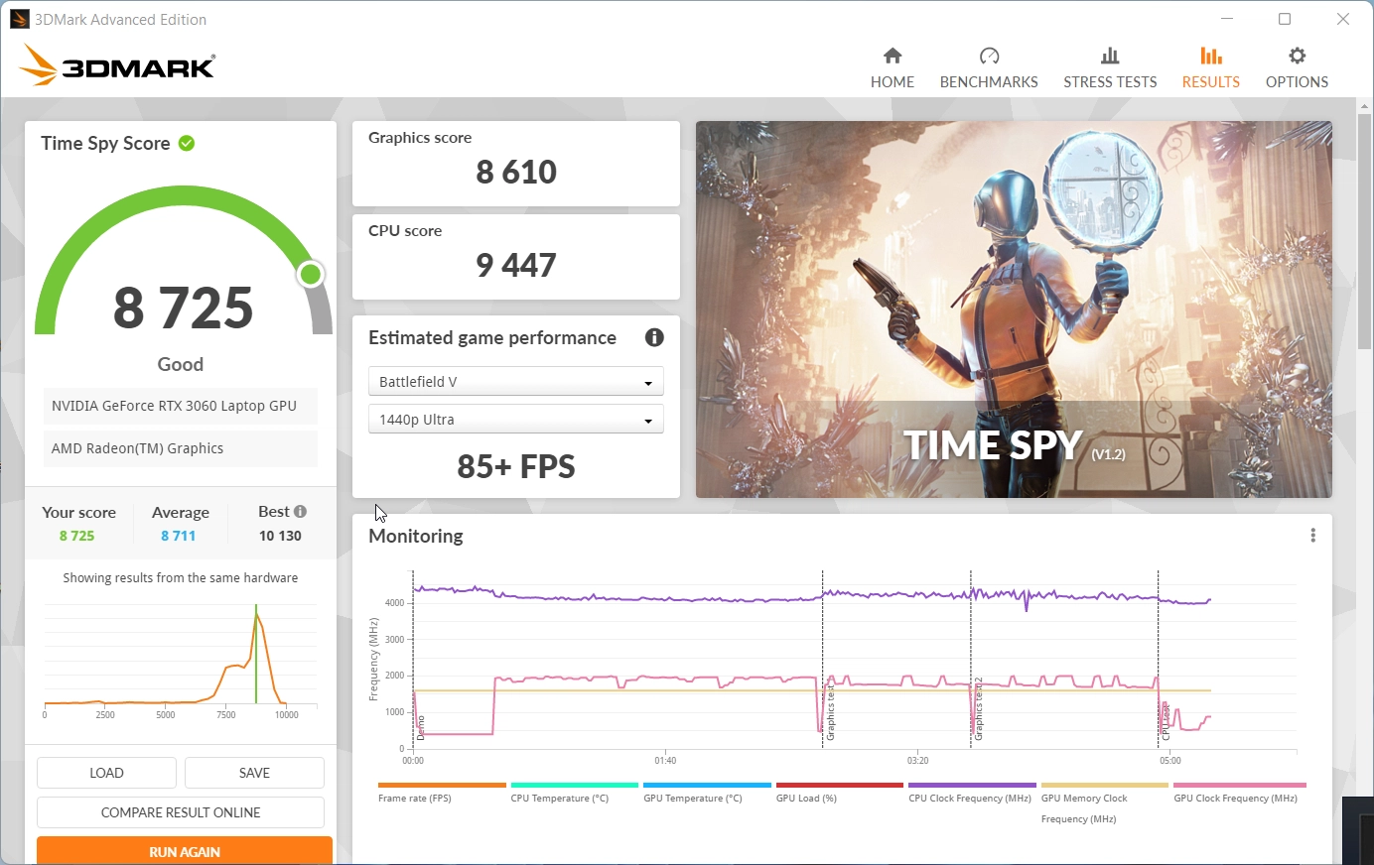Screen dimensions: 1374x865
Task: Click the SAVE button
Action: pyautogui.click(x=253, y=772)
